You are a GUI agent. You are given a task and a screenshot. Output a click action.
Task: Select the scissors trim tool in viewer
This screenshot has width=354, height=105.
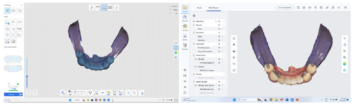pyautogui.click(x=234, y=57)
